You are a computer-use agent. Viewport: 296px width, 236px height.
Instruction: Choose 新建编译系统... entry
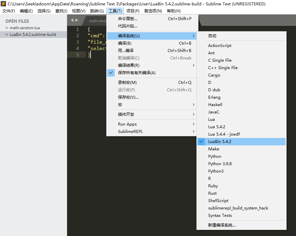point(241,225)
